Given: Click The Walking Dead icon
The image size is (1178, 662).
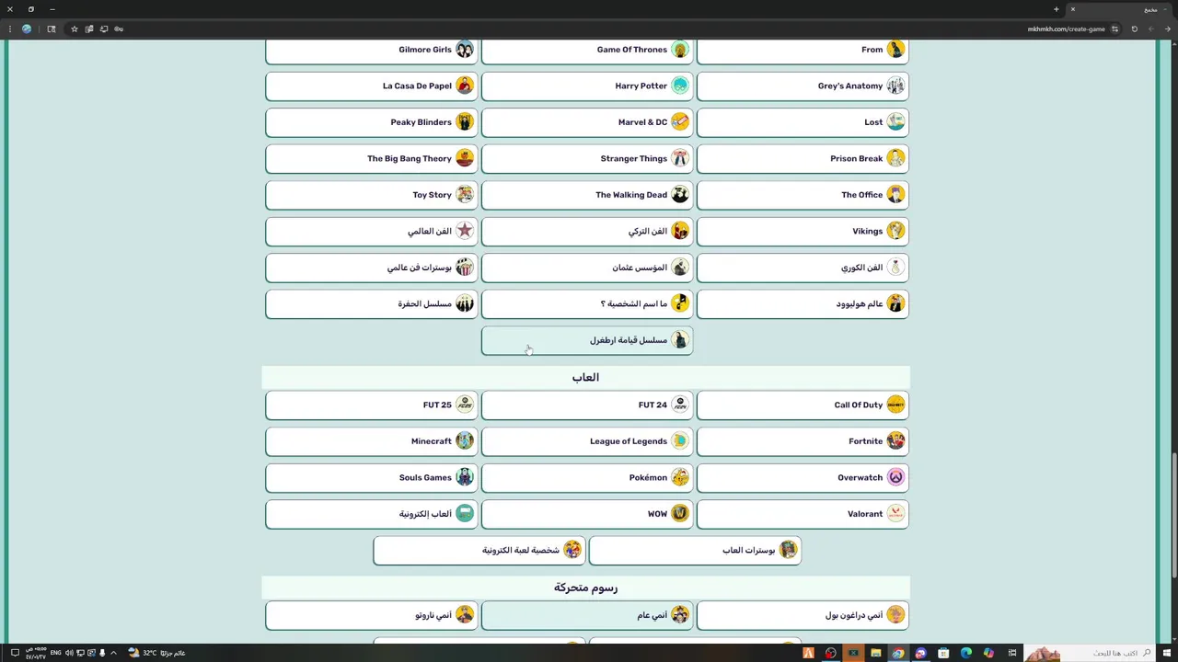Looking at the screenshot, I should (x=680, y=195).
